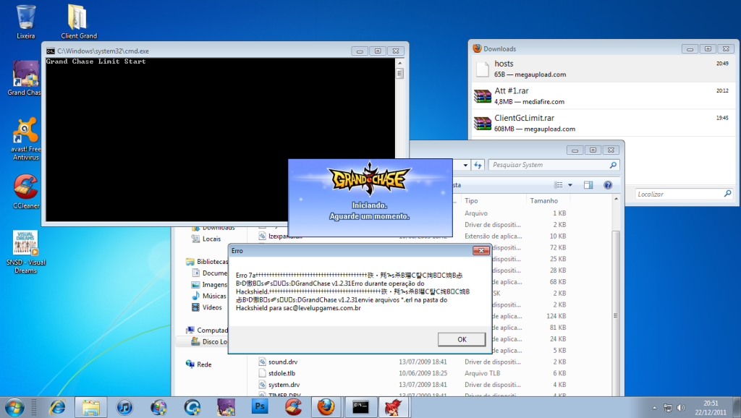Click Photoshop icon in the taskbar
The image size is (741, 418).
pos(260,407)
